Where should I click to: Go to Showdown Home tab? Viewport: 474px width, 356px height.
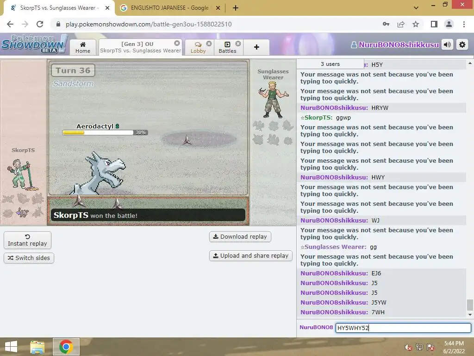[83, 47]
